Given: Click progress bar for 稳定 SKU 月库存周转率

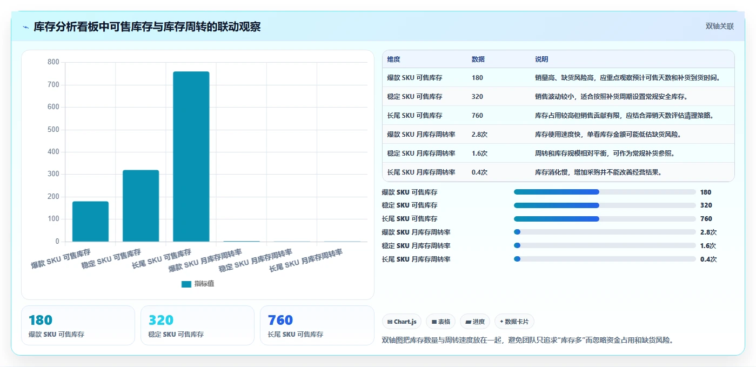Looking at the screenshot, I should click(605, 245).
